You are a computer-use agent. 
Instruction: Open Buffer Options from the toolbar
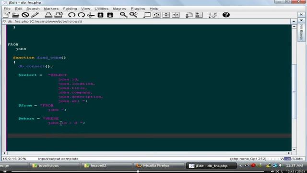[x=189, y=15]
